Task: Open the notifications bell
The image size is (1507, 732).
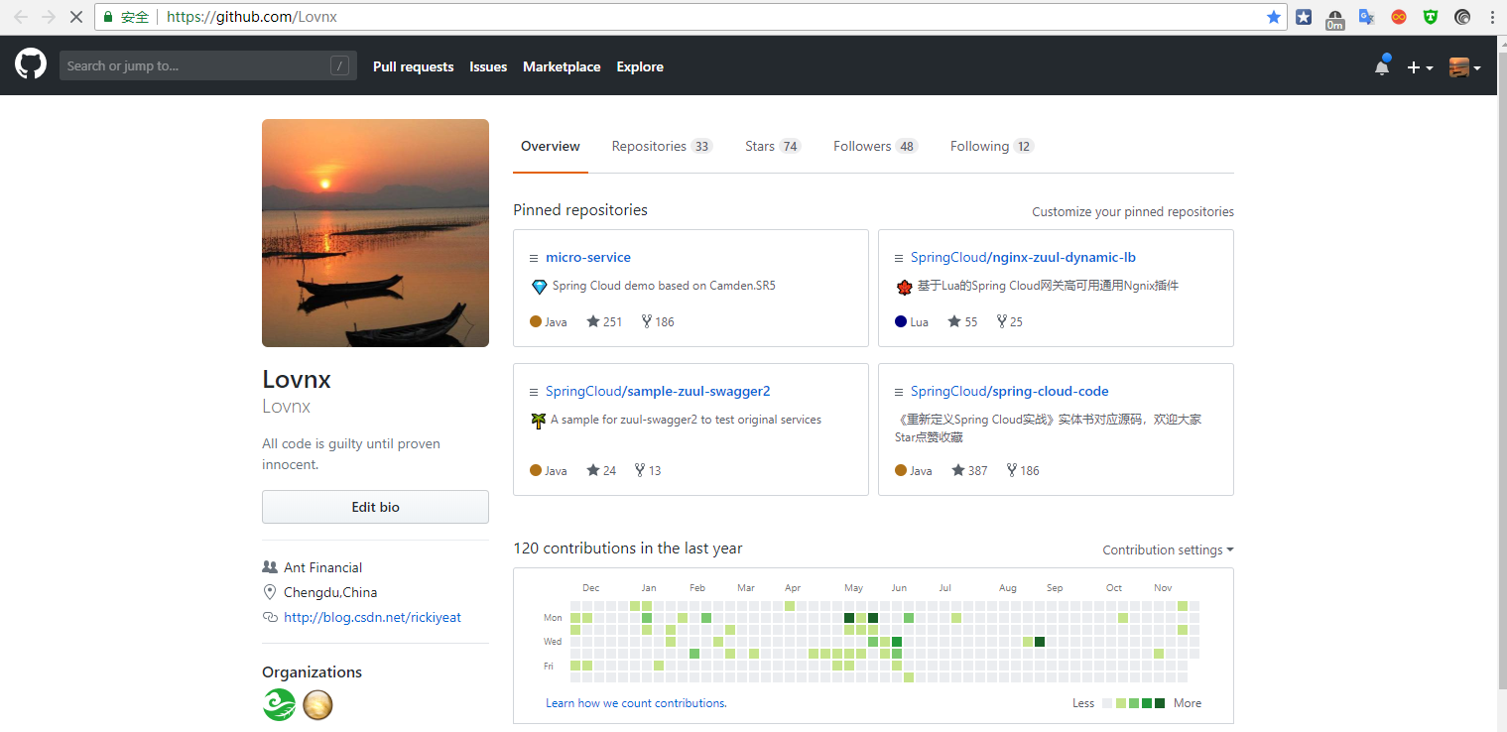Action: (x=1382, y=66)
